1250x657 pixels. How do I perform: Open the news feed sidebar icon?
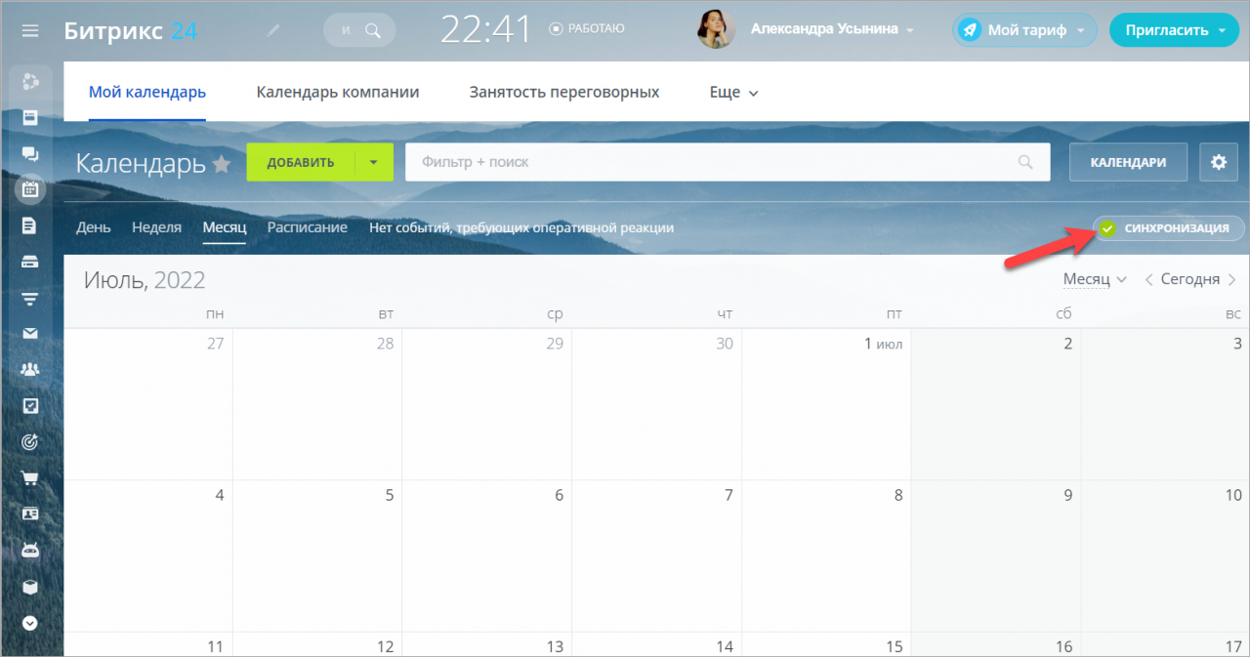(30, 117)
